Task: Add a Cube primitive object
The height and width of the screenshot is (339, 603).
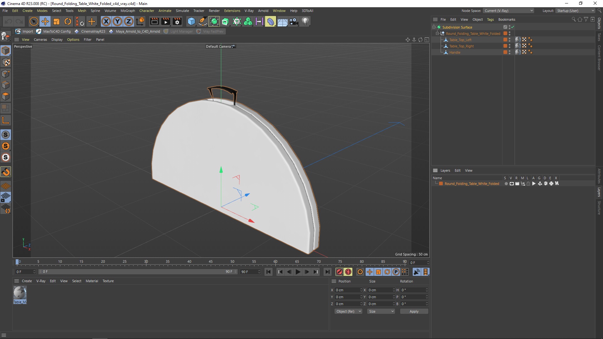Action: click(x=191, y=22)
